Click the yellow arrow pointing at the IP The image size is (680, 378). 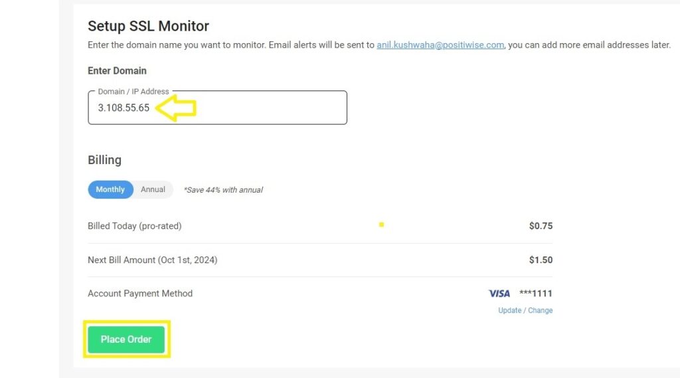click(175, 108)
